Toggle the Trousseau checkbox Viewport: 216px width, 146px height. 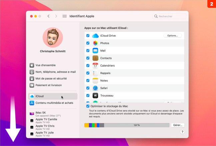[88, 95]
